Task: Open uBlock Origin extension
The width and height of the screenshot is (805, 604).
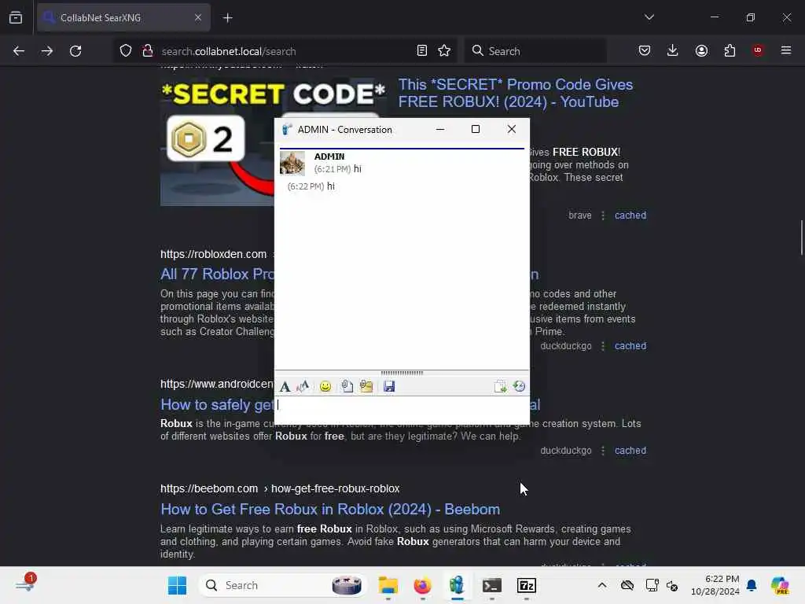Action: pyautogui.click(x=758, y=50)
